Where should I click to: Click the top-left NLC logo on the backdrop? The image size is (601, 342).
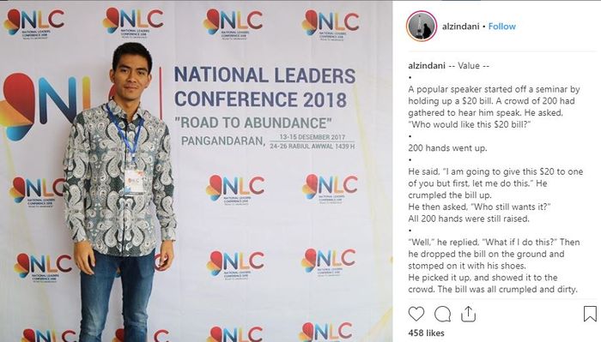[x=34, y=23]
